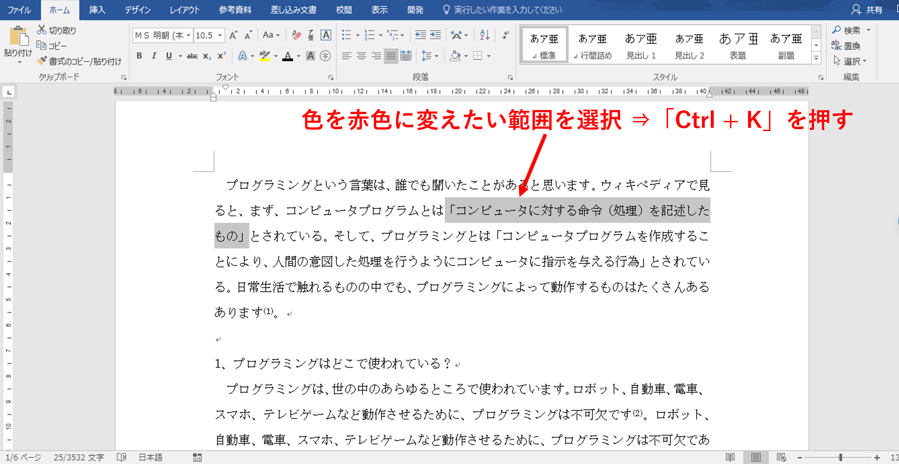Toggle Italic formatting
The width and height of the screenshot is (899, 464).
[154, 56]
